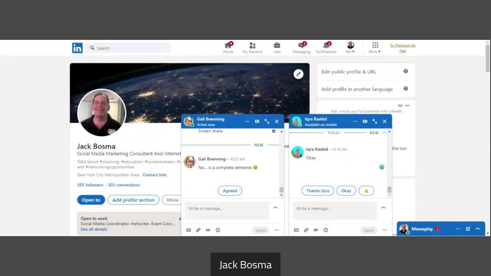Screen dimensions: 491x276
Task: Send the Okay quick reply
Action: (x=346, y=191)
